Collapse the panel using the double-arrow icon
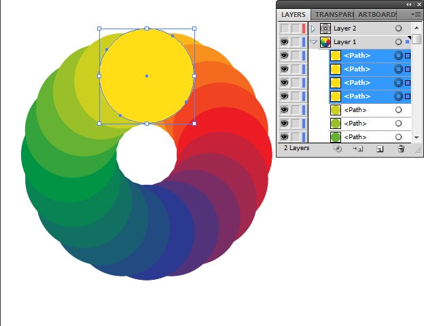The width and height of the screenshot is (424, 326). coord(409,4)
